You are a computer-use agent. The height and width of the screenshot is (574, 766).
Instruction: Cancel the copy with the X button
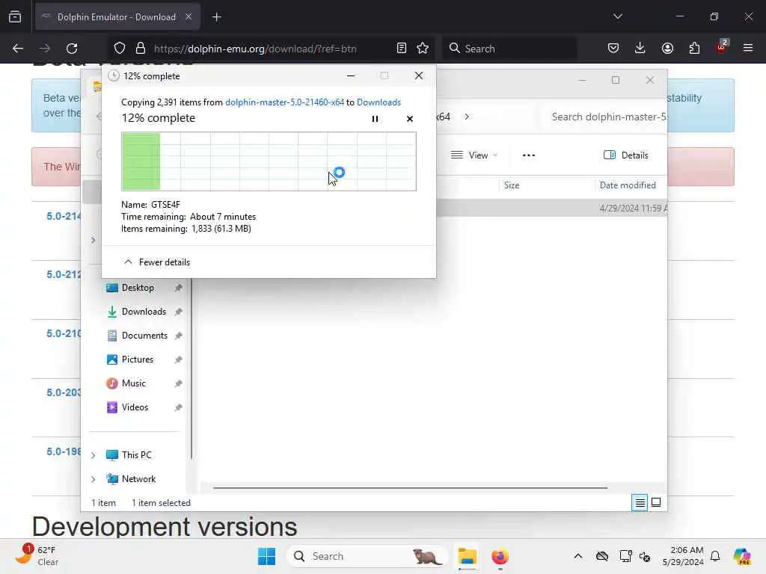410,119
